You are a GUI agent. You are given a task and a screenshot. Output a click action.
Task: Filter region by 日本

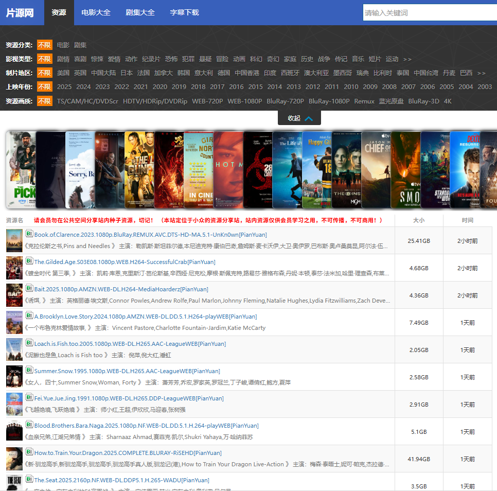(x=127, y=73)
